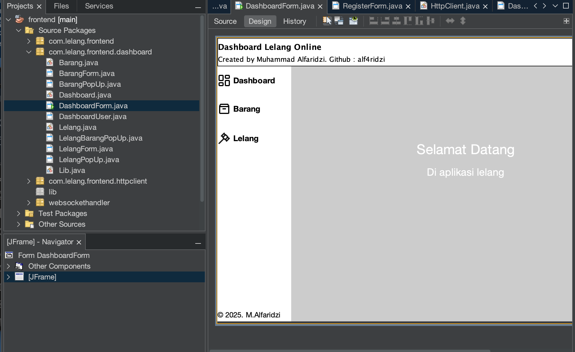
Task: Activate the Selection Mode tool
Action: tap(327, 21)
